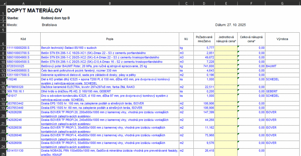
Task: Click the row 7 header
Action: pos(3,48)
